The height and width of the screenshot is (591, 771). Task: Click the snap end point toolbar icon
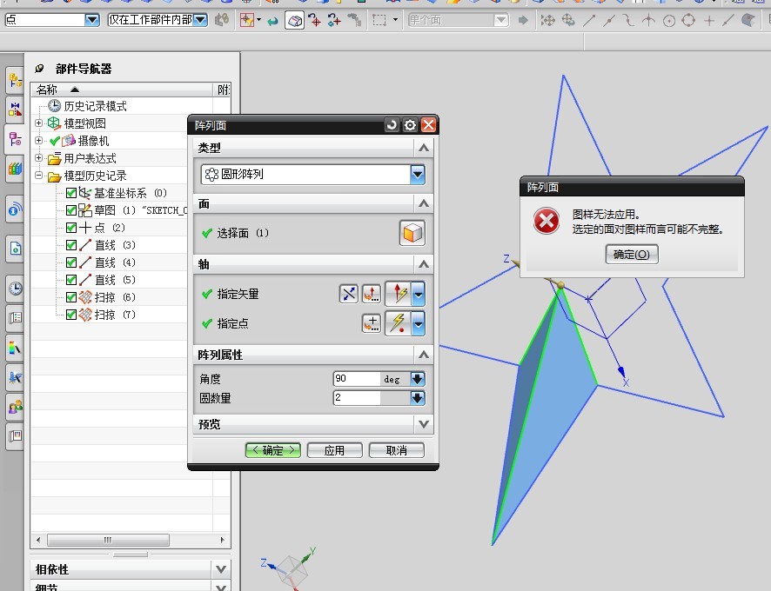point(589,20)
